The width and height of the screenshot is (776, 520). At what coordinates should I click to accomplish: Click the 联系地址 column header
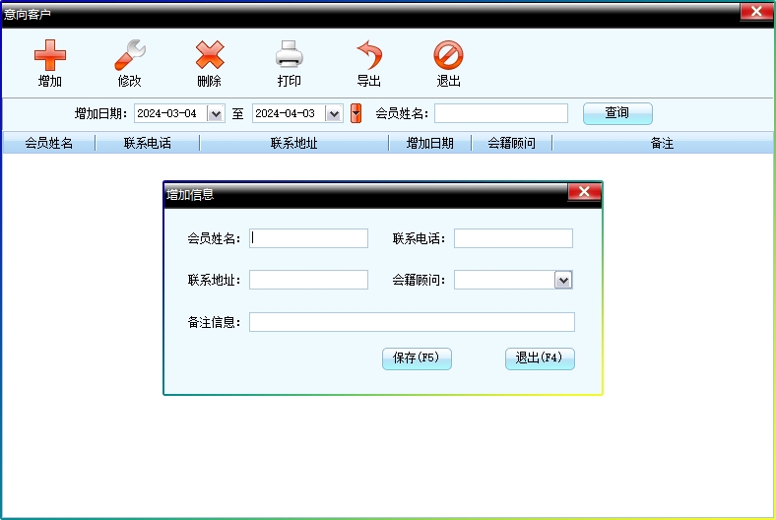click(293, 144)
